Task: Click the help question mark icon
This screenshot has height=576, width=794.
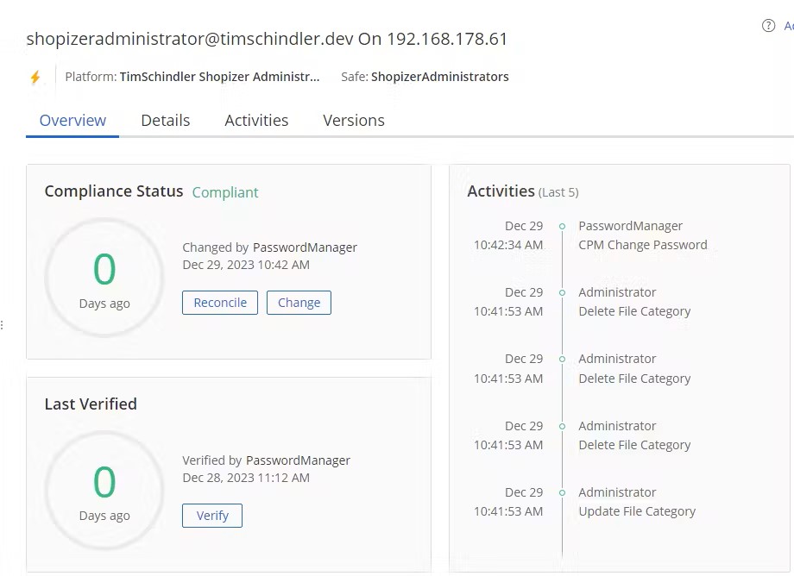Action: tap(768, 25)
